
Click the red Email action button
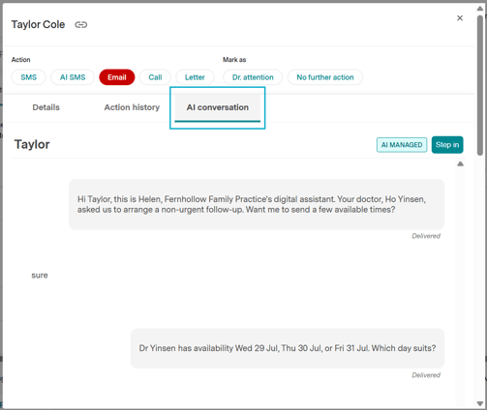coord(117,77)
